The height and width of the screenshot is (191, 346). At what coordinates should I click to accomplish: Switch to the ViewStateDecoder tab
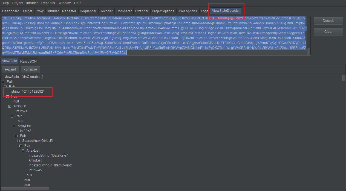(x=226, y=10)
